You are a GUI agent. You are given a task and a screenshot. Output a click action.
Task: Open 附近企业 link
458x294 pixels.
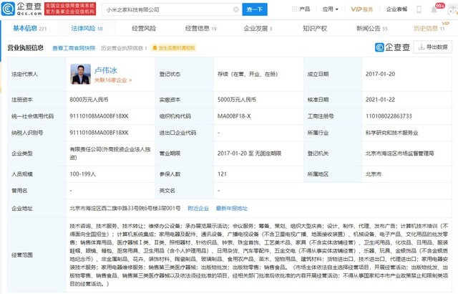coord(198,208)
